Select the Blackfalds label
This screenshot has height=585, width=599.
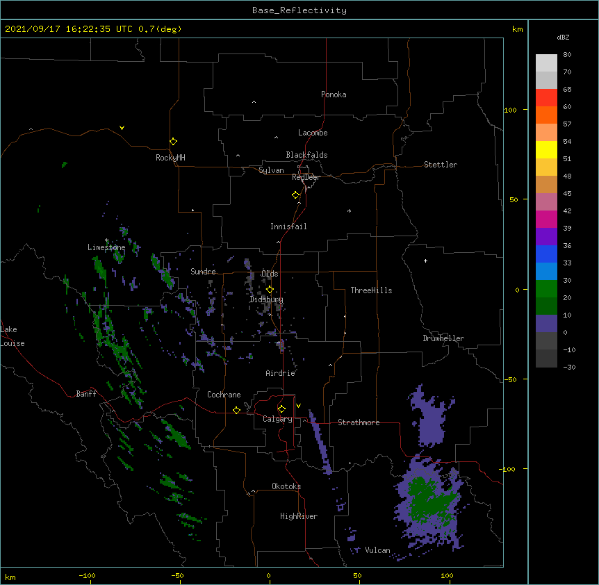click(306, 155)
